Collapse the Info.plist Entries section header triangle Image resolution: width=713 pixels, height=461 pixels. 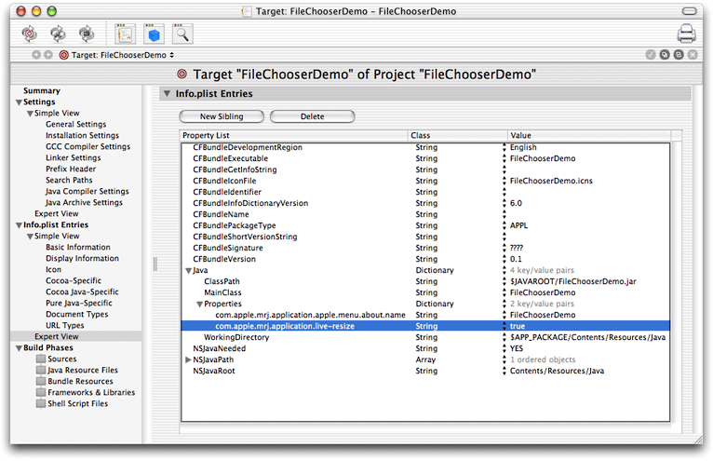pos(167,93)
